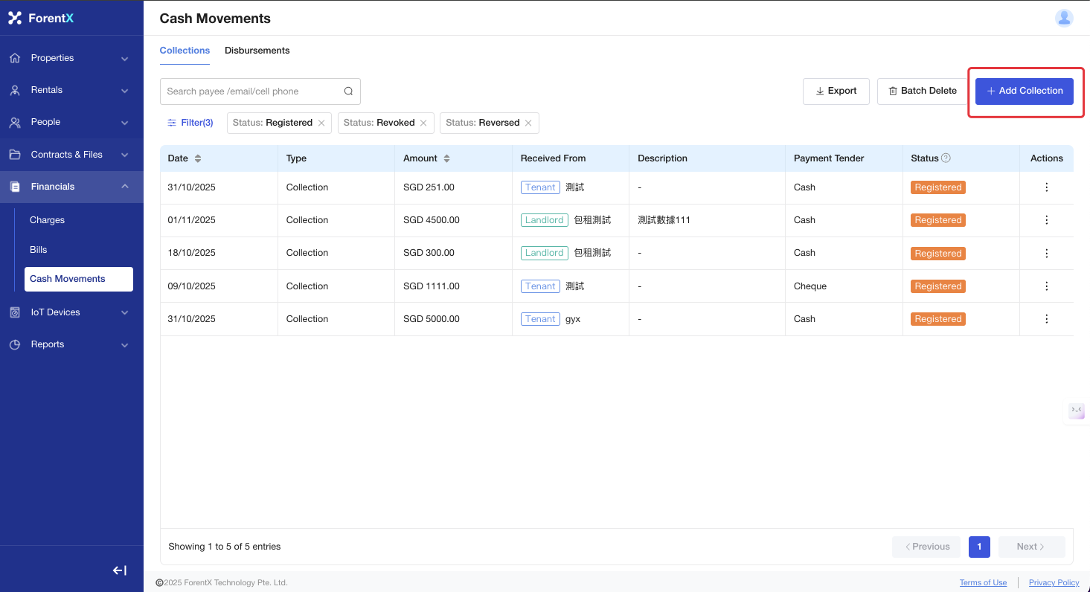Click the Add Collection button
Image resolution: width=1090 pixels, height=592 pixels.
tap(1024, 91)
